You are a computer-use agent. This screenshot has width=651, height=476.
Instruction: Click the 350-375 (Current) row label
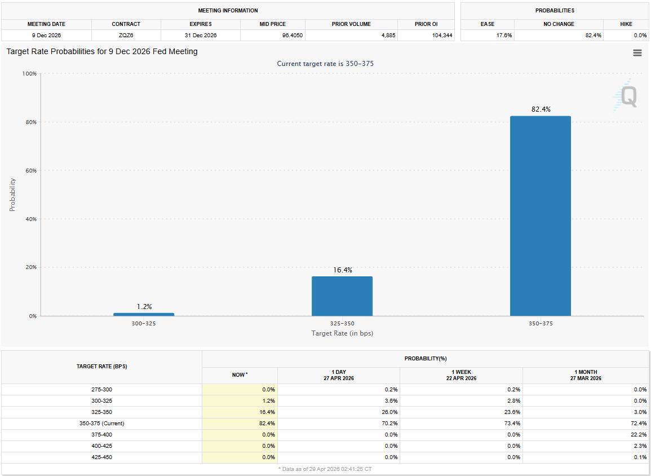[101, 423]
